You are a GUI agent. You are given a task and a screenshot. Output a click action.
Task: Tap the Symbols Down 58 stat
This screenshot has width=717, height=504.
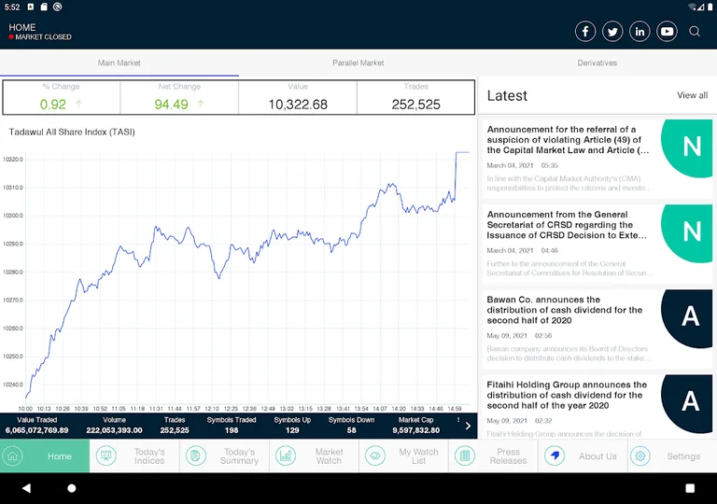click(x=351, y=426)
